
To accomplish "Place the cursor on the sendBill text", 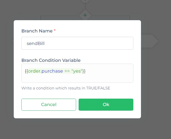I will [36, 43].
